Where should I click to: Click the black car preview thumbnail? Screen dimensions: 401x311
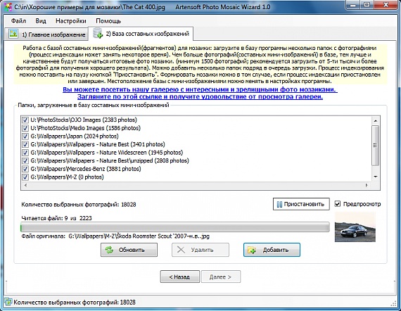(355, 227)
